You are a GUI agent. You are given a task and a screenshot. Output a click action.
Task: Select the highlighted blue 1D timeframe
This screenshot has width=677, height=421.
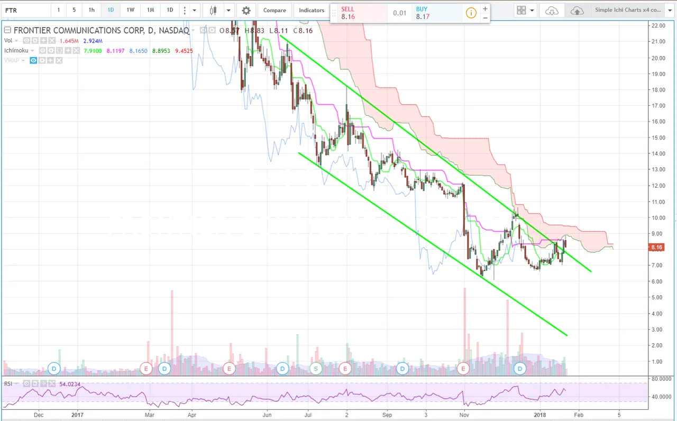[x=111, y=10]
